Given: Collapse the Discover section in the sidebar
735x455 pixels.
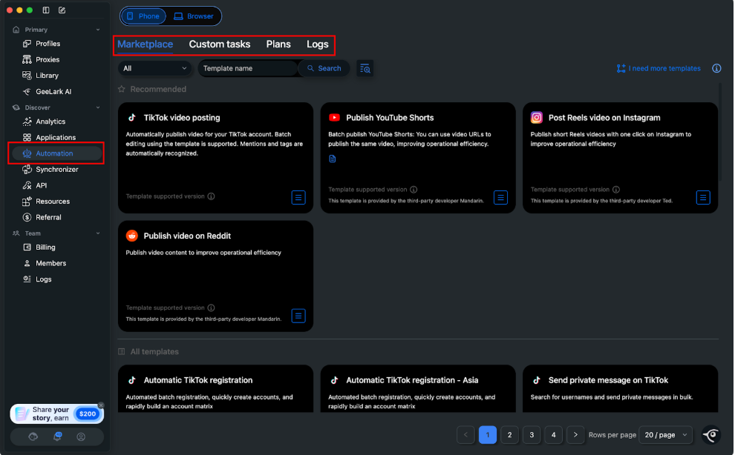Looking at the screenshot, I should point(97,107).
